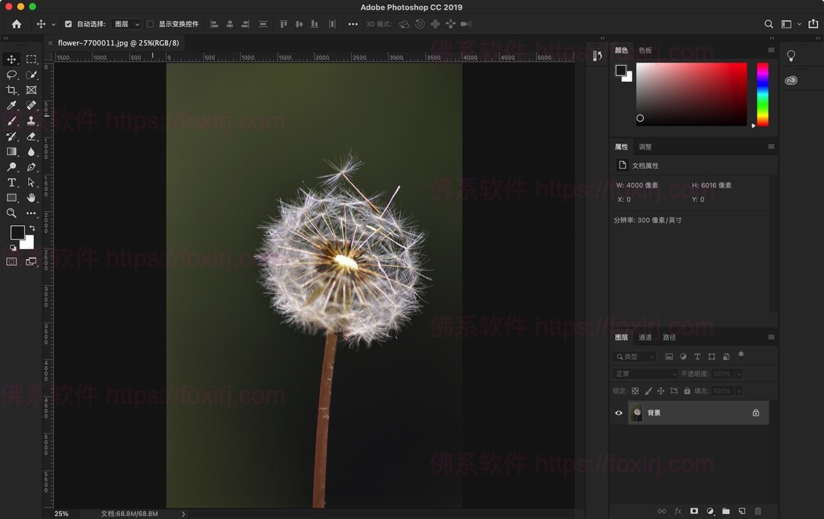Screen dimensions: 824x519
Task: Select the Horizontal Type tool
Action: (12, 182)
